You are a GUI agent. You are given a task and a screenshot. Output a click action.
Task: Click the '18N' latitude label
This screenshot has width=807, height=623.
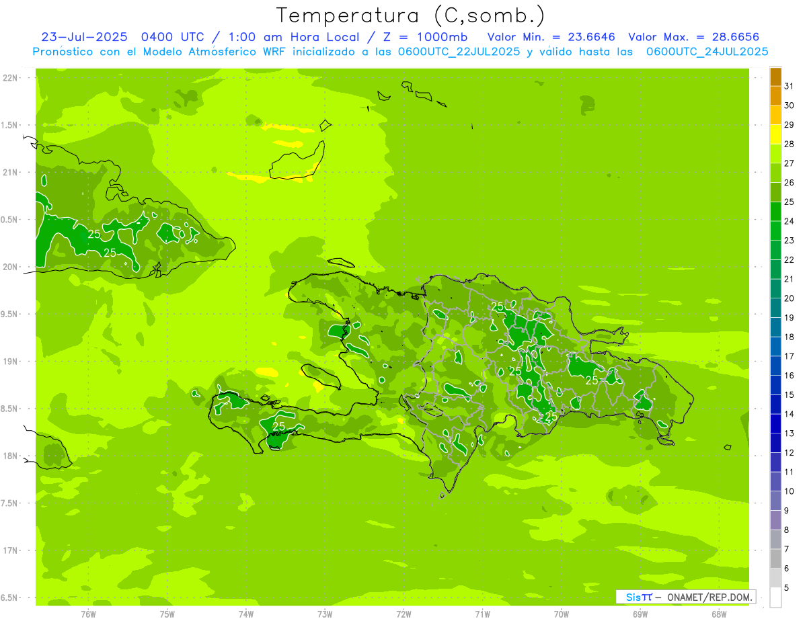[10, 456]
